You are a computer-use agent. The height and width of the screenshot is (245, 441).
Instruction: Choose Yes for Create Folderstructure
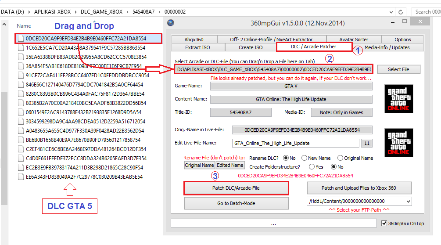coord(312,167)
